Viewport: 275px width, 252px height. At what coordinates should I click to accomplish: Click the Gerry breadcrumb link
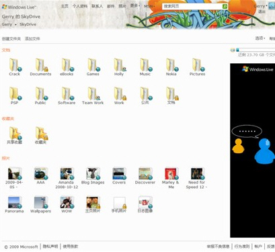tap(7, 24)
